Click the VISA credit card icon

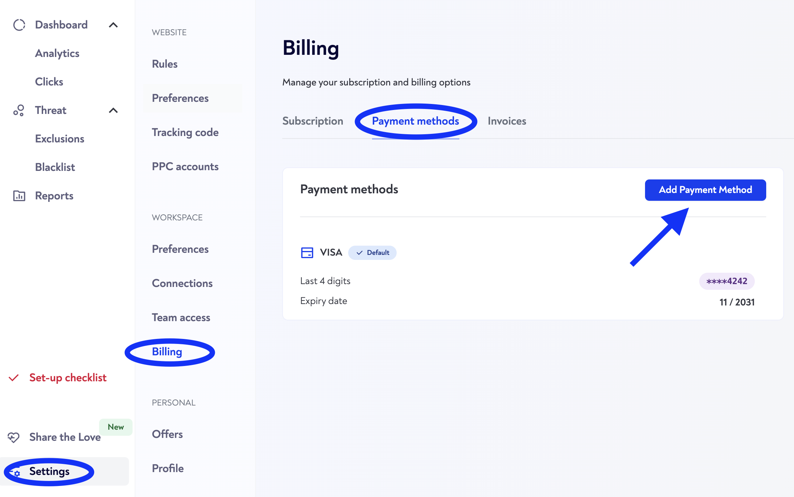pyautogui.click(x=307, y=253)
